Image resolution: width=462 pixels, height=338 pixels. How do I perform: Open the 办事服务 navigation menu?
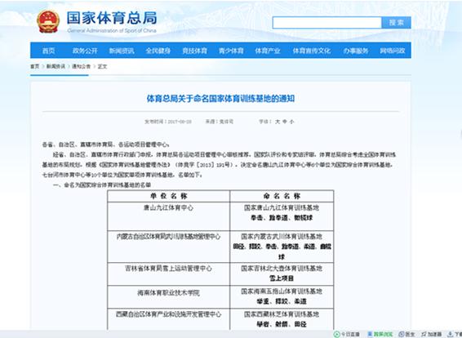point(356,51)
